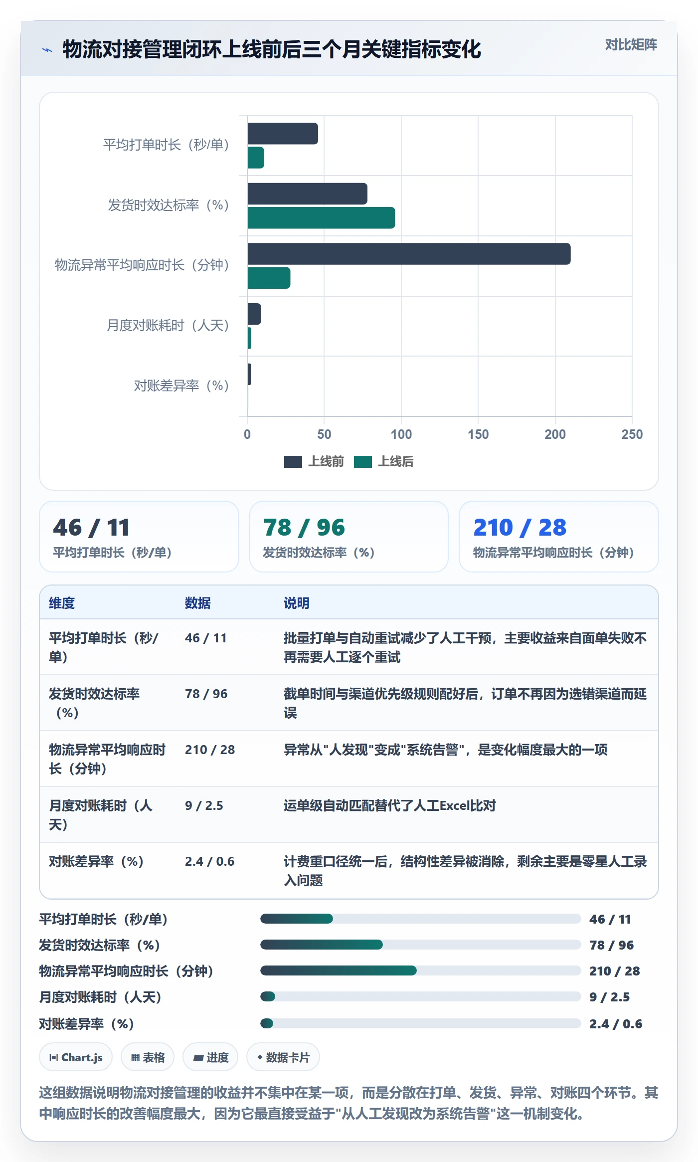Click the progress bar for 平均打单时长（秒/单）

[x=421, y=919]
